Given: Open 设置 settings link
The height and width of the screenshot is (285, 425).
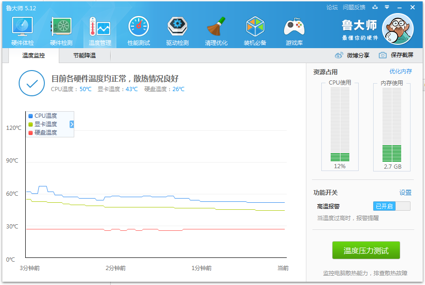Looking at the screenshot, I should (x=405, y=192).
